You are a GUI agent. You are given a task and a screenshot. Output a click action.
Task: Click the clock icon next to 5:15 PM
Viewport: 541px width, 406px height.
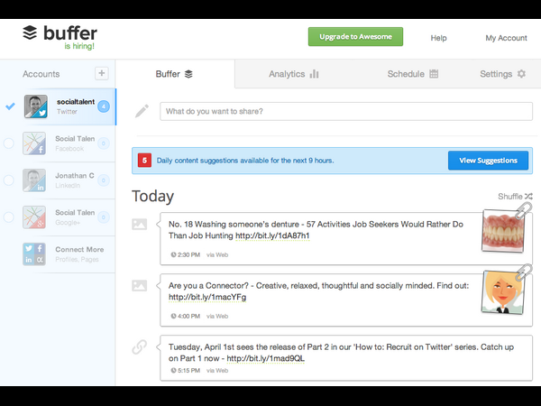(x=173, y=371)
